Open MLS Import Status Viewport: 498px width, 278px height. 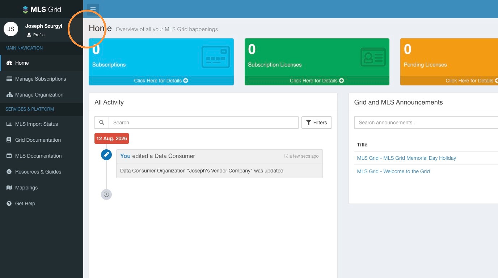[x=42, y=124]
